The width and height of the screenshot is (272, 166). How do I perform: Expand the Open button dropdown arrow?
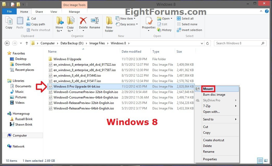tap(171, 19)
